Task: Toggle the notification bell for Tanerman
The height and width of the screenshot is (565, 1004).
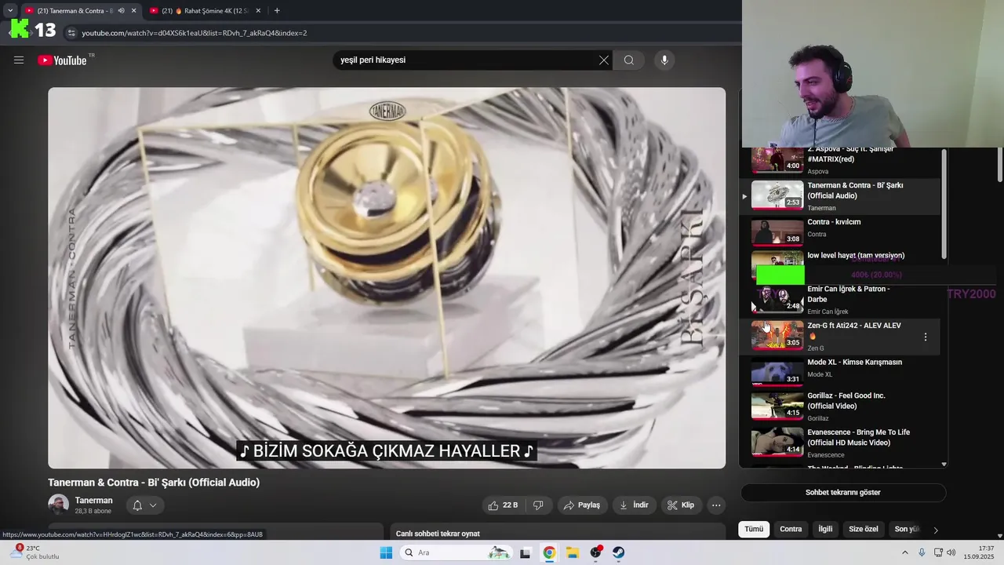Action: [137, 505]
